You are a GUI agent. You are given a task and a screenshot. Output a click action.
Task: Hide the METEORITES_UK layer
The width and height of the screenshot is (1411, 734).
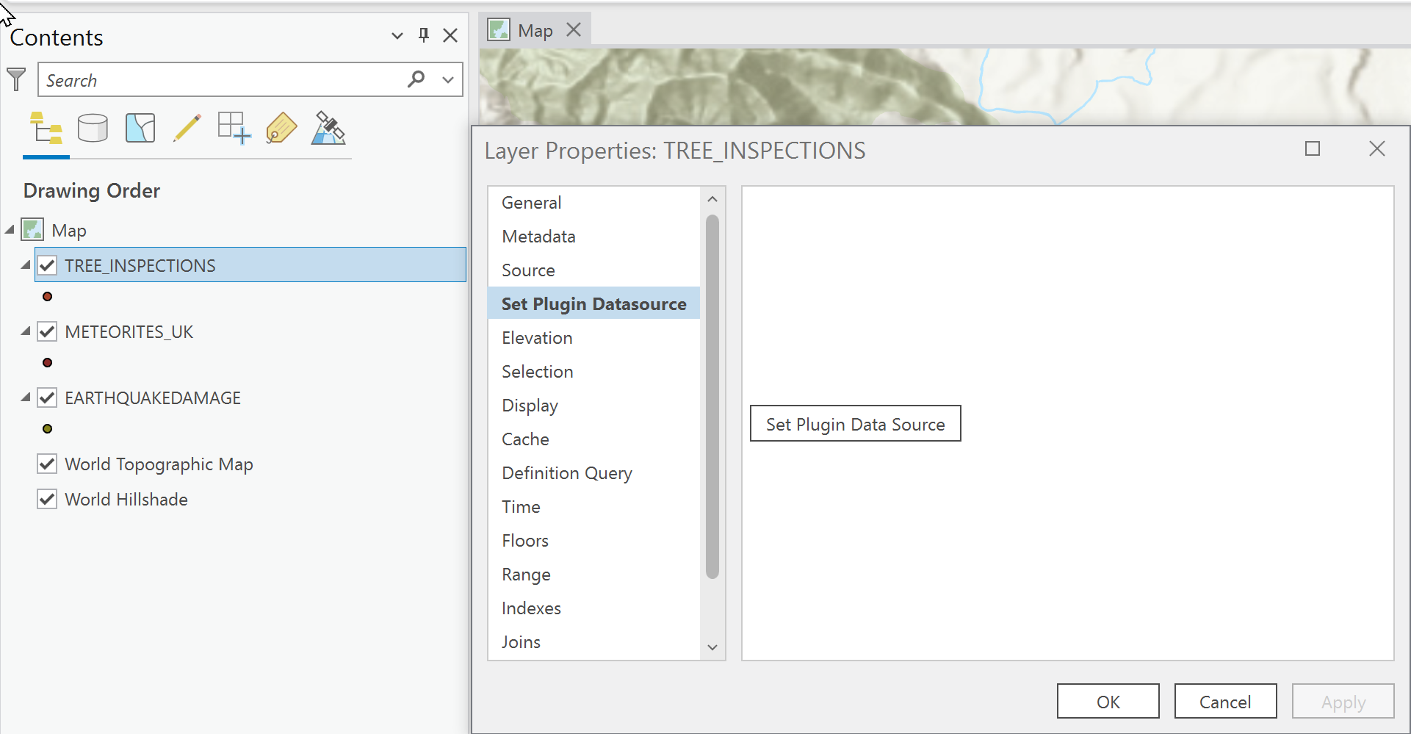tap(47, 331)
